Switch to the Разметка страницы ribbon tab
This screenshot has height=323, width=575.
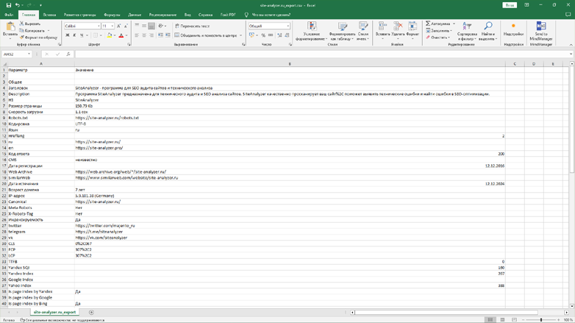[x=79, y=15]
